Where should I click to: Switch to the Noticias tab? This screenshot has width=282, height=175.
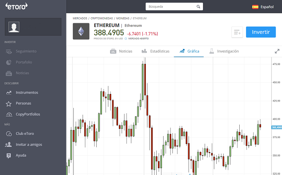coord(121,51)
